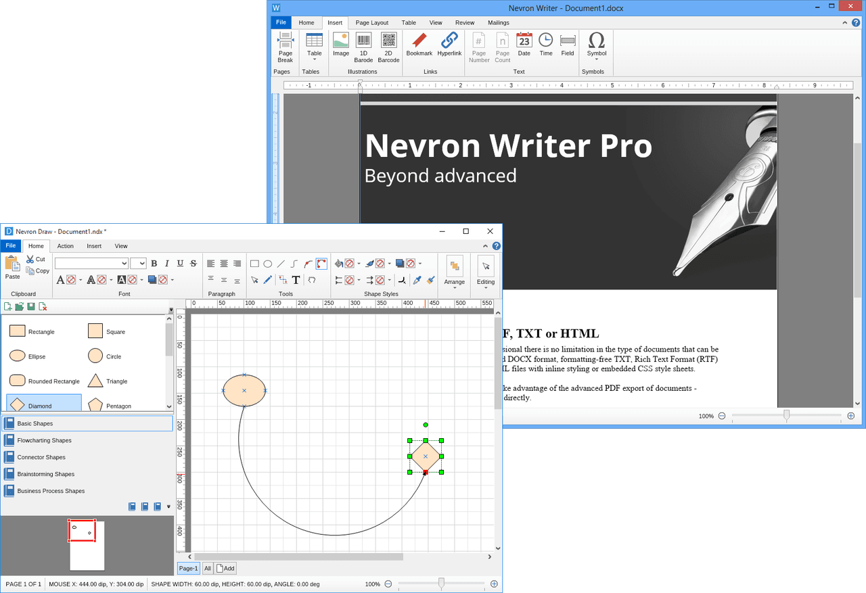Open the Help icon in Nevron Draw
This screenshot has height=593, width=866.
point(497,246)
